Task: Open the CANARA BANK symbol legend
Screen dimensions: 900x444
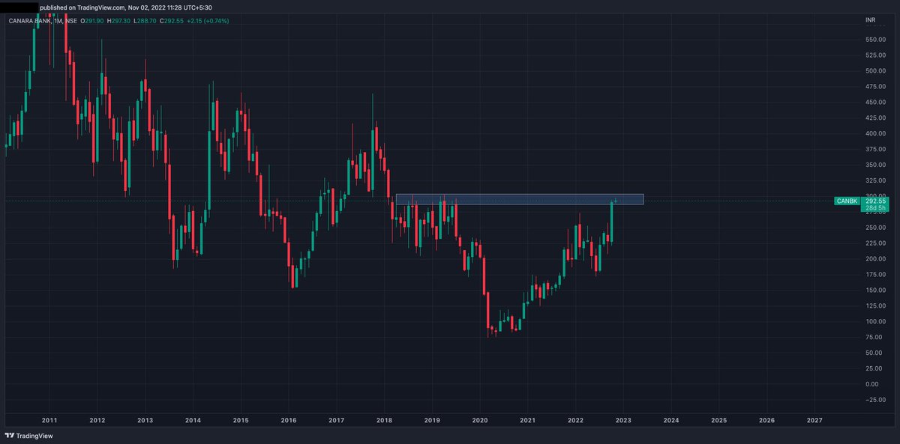Action: [28, 22]
